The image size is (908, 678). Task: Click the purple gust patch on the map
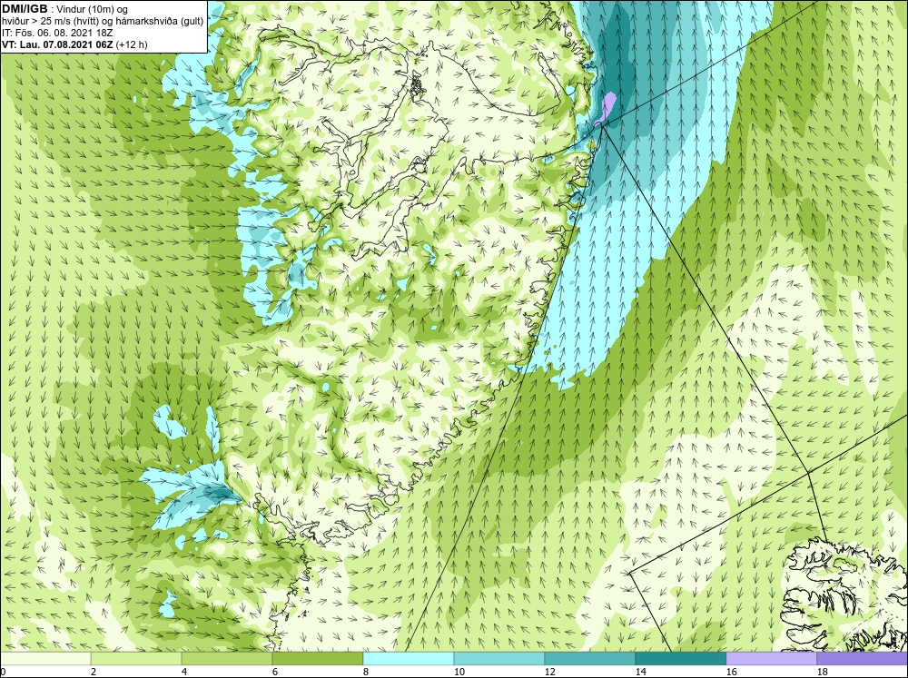(607, 108)
